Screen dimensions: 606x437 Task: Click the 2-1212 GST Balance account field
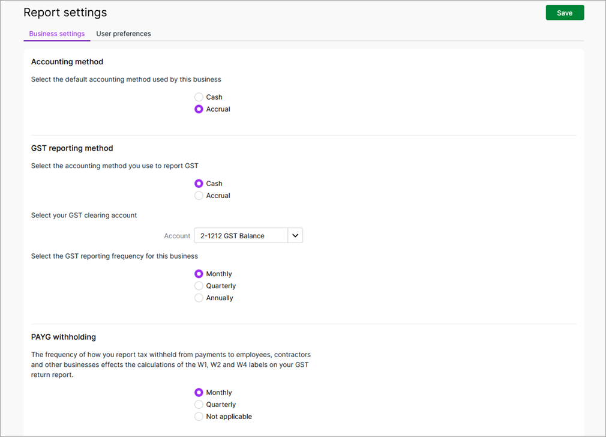[241, 236]
